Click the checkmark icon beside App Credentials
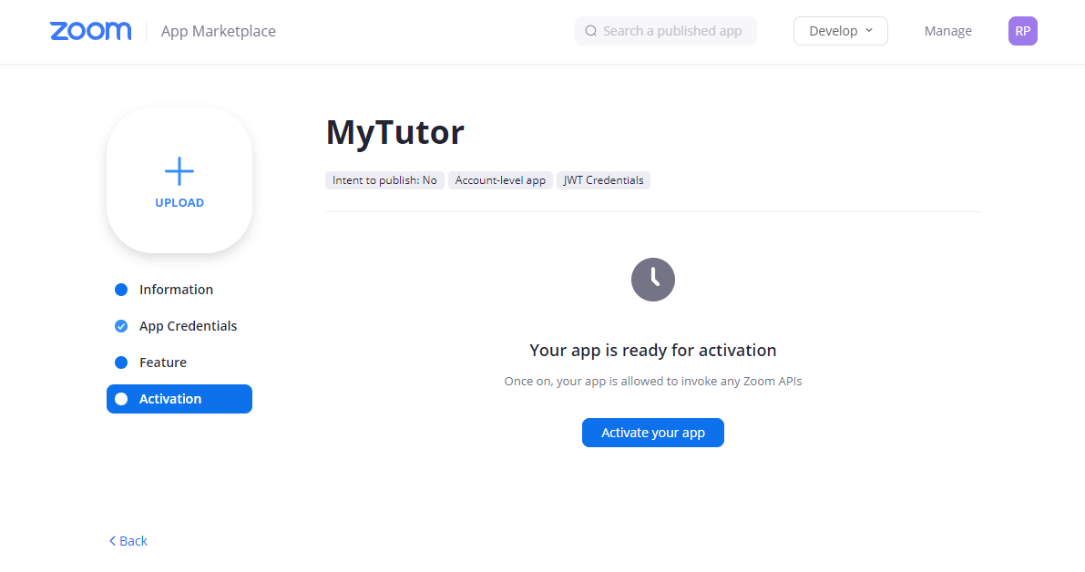The height and width of the screenshot is (572, 1085). tap(121, 326)
